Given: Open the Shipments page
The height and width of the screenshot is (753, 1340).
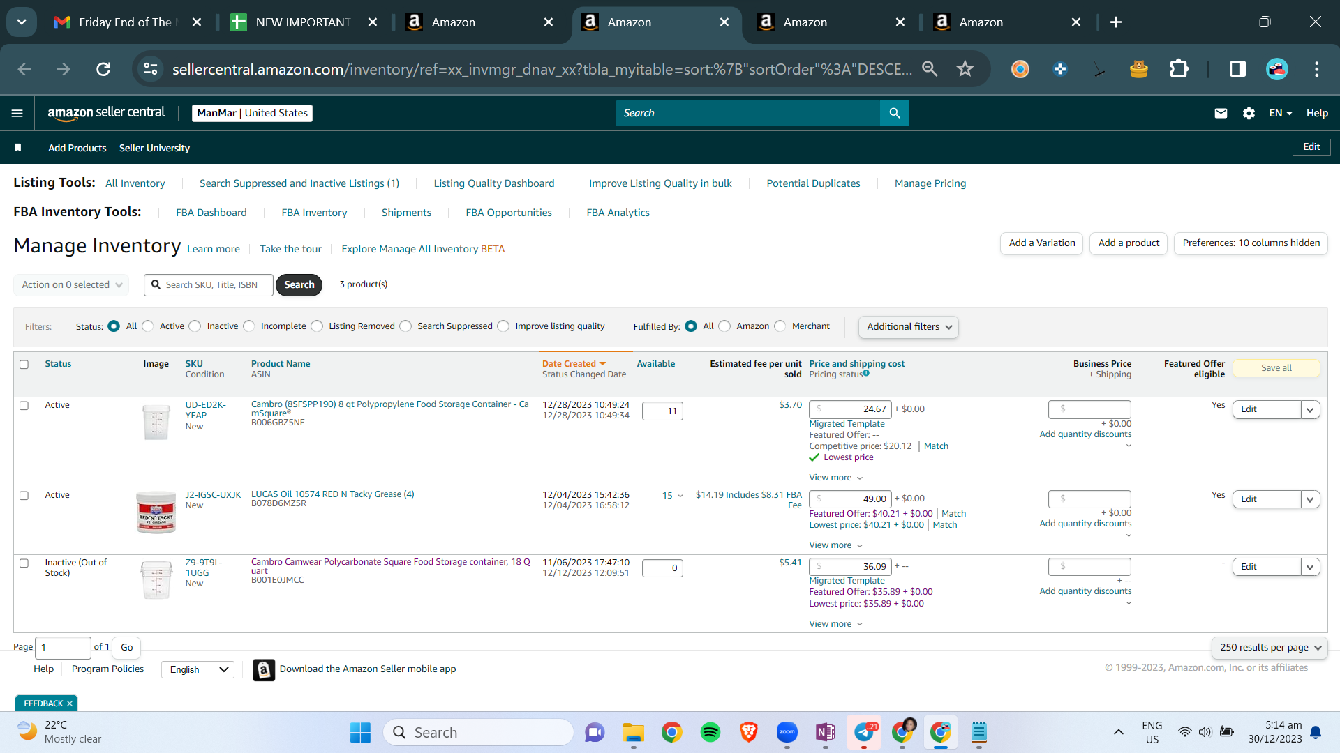Looking at the screenshot, I should pos(406,213).
